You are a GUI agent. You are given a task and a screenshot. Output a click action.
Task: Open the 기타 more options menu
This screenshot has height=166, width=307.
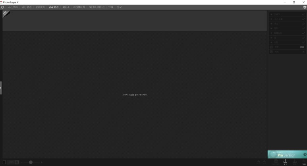coord(304,162)
